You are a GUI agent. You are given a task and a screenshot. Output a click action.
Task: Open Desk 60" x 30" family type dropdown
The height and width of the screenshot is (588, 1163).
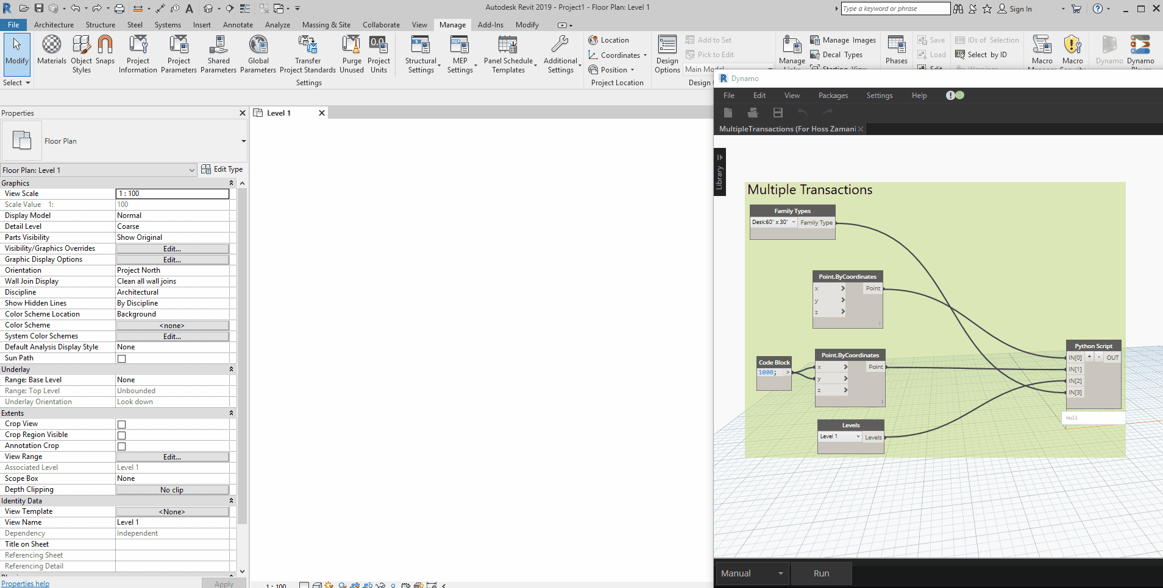(x=774, y=222)
